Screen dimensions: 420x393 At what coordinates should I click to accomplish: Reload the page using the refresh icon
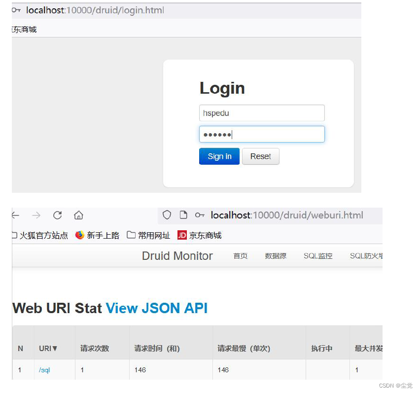(x=57, y=215)
